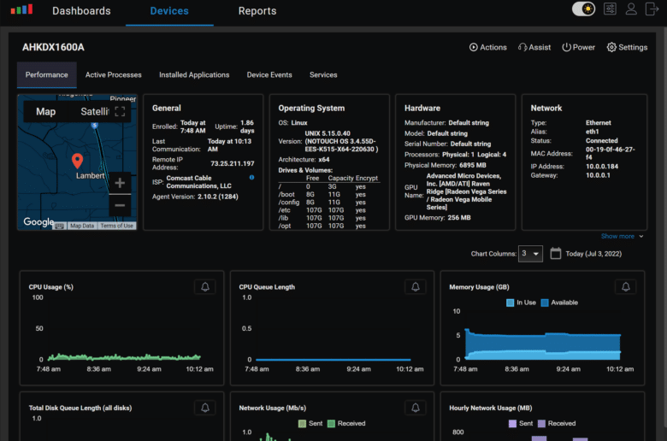667x441 pixels.
Task: Open device Settings with gear icon
Action: (627, 47)
